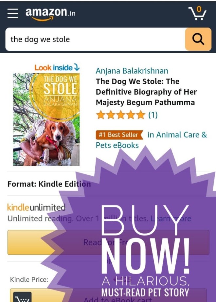Click the Format: Kindle Edition label

pyautogui.click(x=49, y=184)
